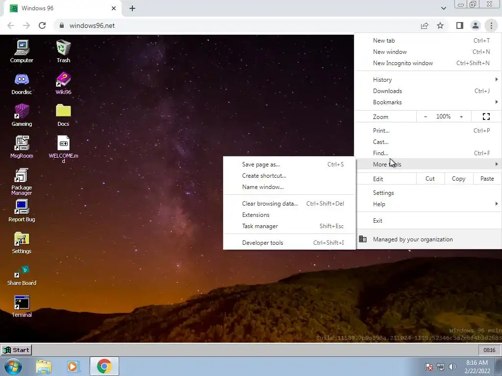Select the WELCOME.md file icon

pos(63,149)
